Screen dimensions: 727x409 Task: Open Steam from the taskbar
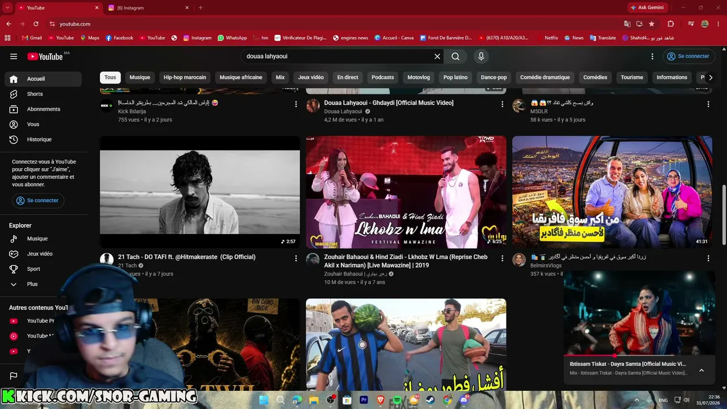tap(431, 400)
